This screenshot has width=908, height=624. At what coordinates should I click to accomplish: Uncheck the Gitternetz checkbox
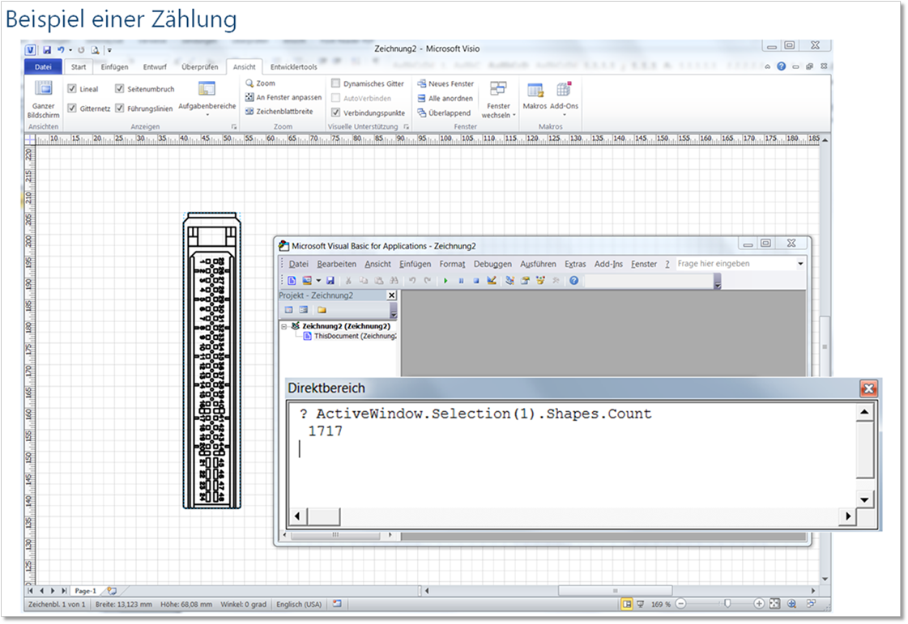72,108
